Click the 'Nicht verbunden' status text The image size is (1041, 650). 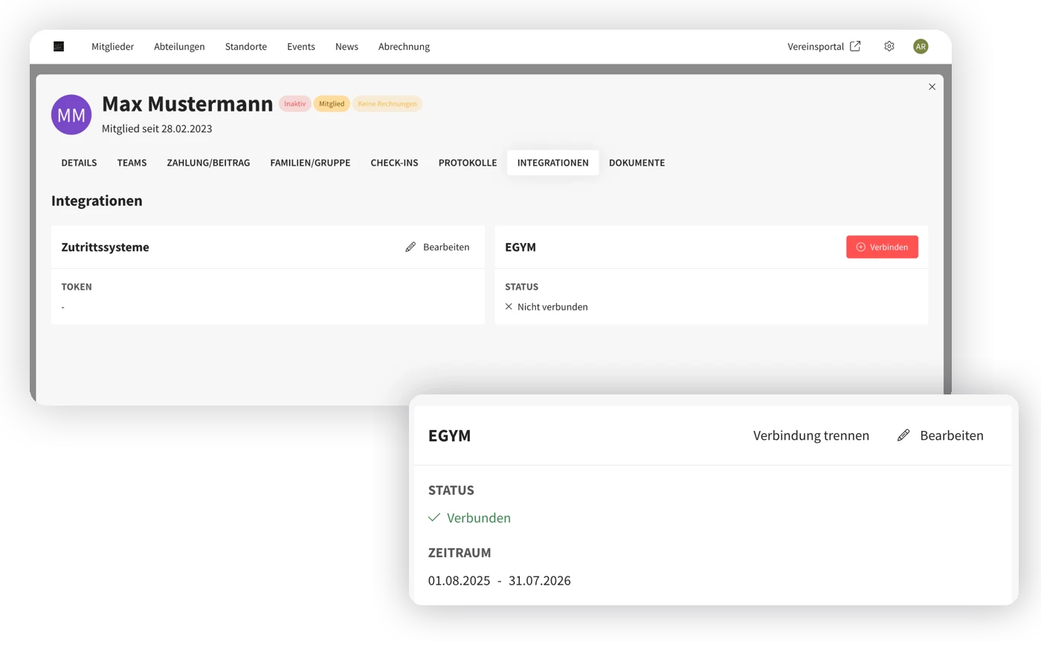pos(552,307)
